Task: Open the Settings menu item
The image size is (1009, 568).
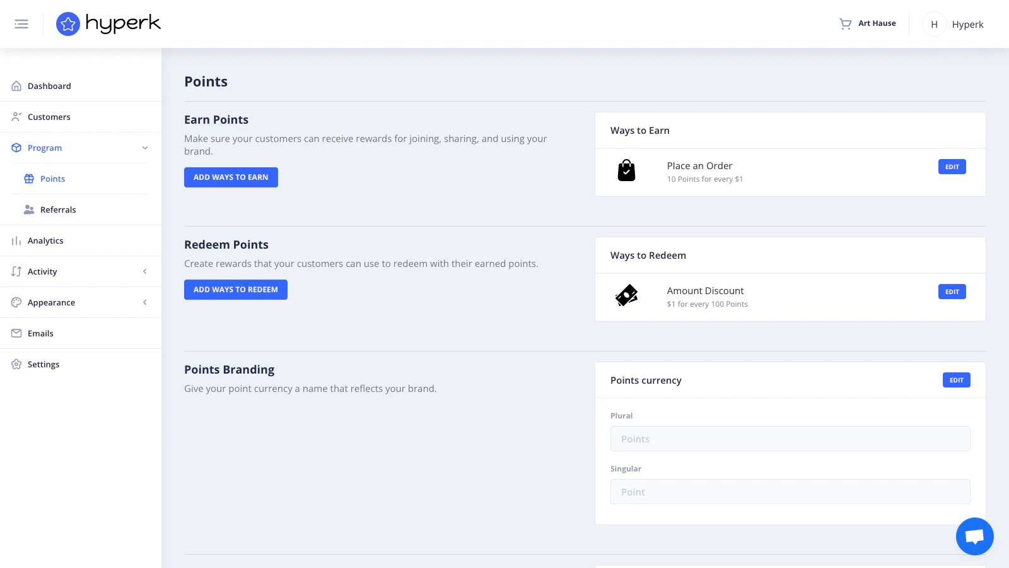Action: [x=44, y=364]
